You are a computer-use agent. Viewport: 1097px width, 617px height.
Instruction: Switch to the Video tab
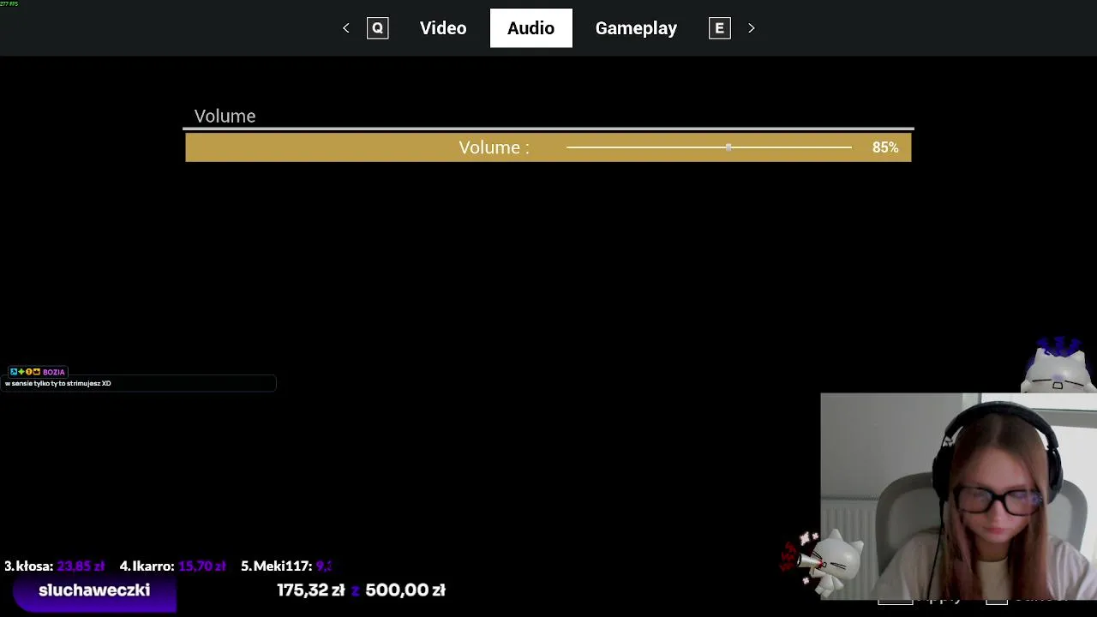pos(443,28)
